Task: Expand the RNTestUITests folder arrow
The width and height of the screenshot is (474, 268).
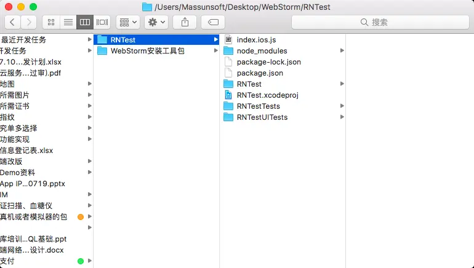Action: [342, 117]
